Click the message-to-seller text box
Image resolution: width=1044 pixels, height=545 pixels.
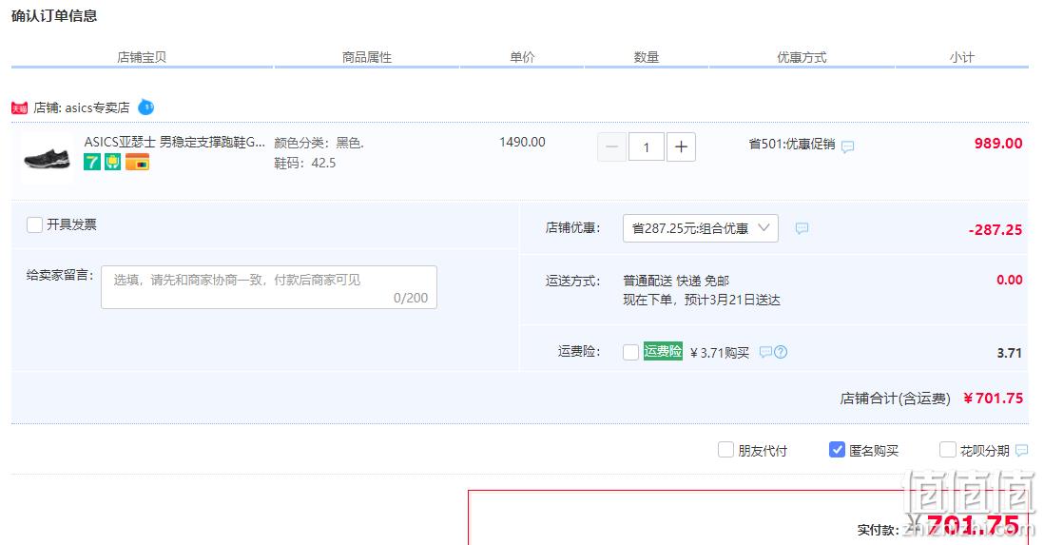click(x=269, y=287)
